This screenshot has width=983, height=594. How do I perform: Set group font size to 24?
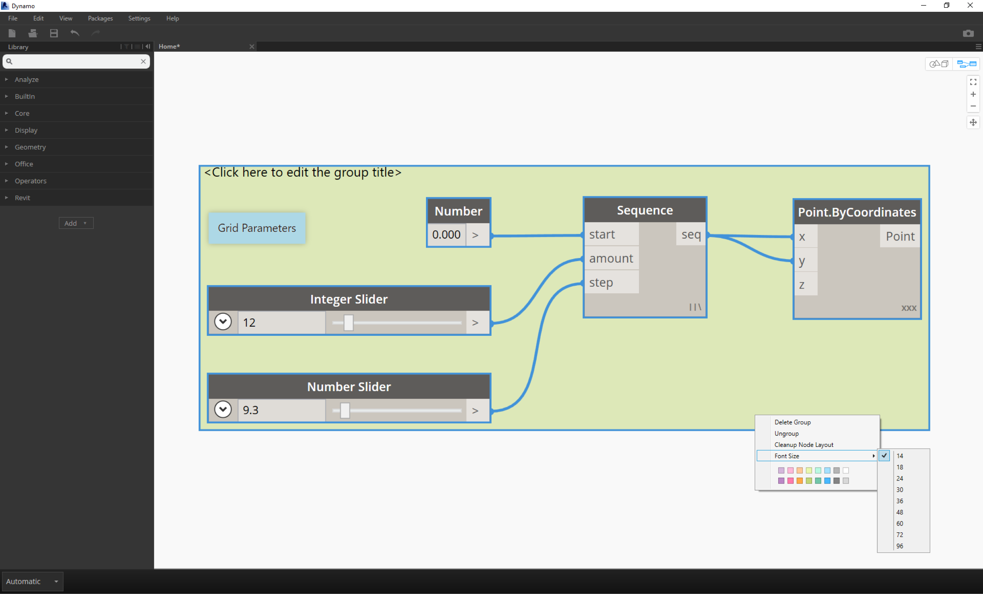pyautogui.click(x=904, y=478)
